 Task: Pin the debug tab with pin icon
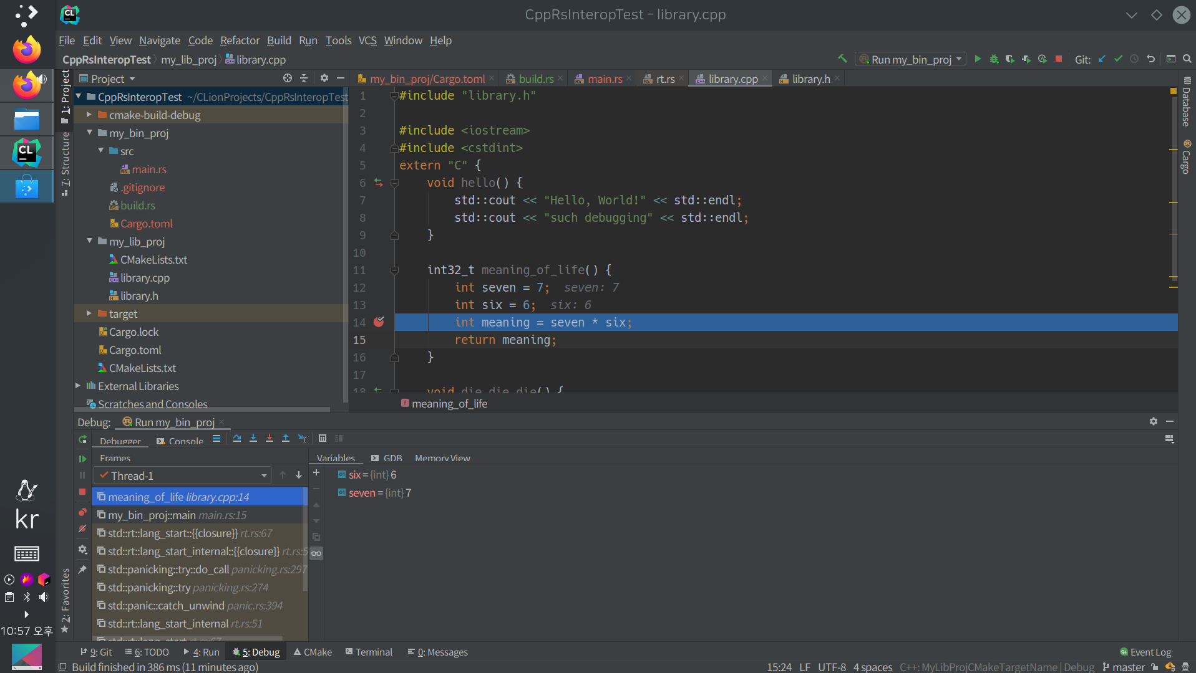pyautogui.click(x=82, y=570)
